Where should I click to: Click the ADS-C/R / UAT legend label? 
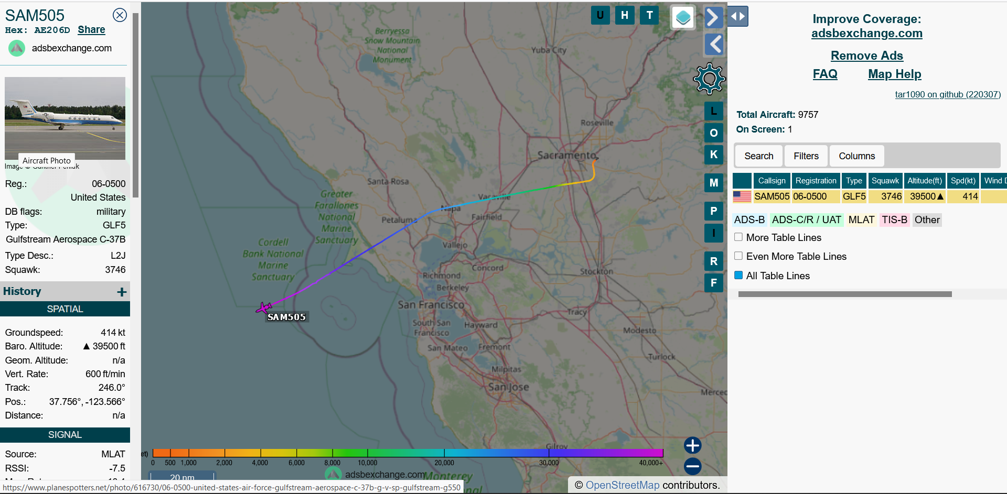point(806,220)
